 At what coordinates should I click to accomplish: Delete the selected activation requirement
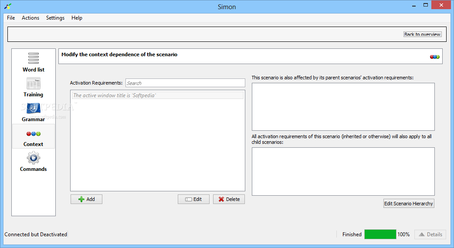[229, 199]
